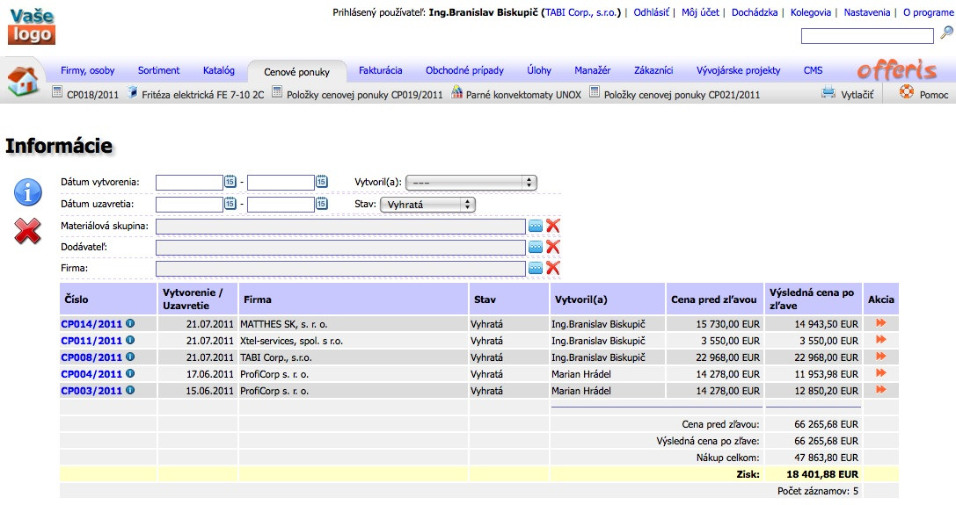The height and width of the screenshot is (505, 956).
Task: Open Obchodné prípady tab
Action: 464,70
